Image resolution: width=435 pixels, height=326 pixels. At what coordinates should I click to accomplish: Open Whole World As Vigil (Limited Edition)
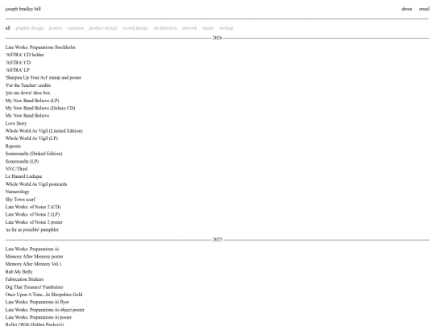click(x=43, y=131)
